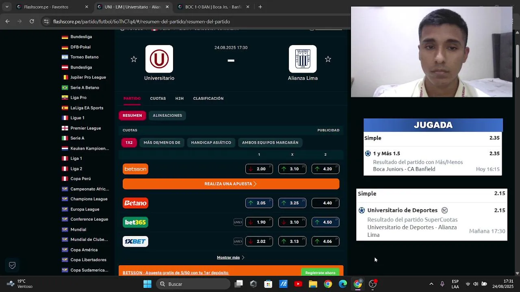This screenshot has height=292, width=520.
Task: Go back with the browser back arrow
Action: (7, 21)
